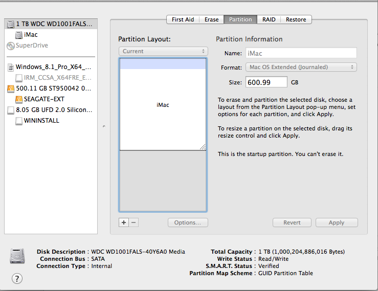Select the SEAGATE-EXT volume row
Image resolution: width=378 pixels, height=291 pixels.
point(51,99)
